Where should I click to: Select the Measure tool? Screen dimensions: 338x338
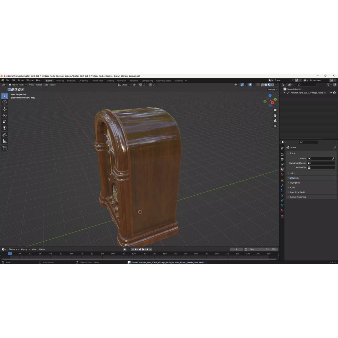[x=4, y=141]
